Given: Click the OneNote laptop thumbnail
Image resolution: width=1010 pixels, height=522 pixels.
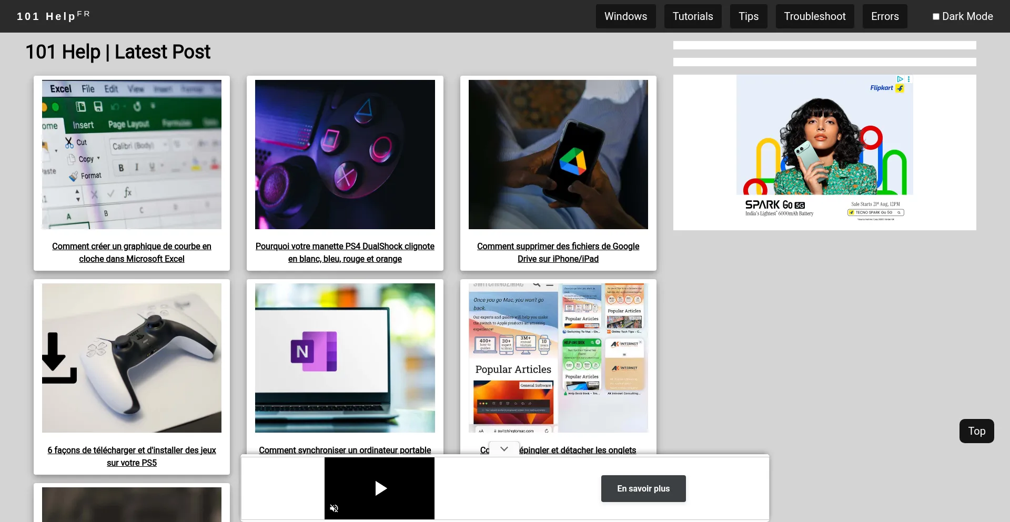Looking at the screenshot, I should (345, 358).
